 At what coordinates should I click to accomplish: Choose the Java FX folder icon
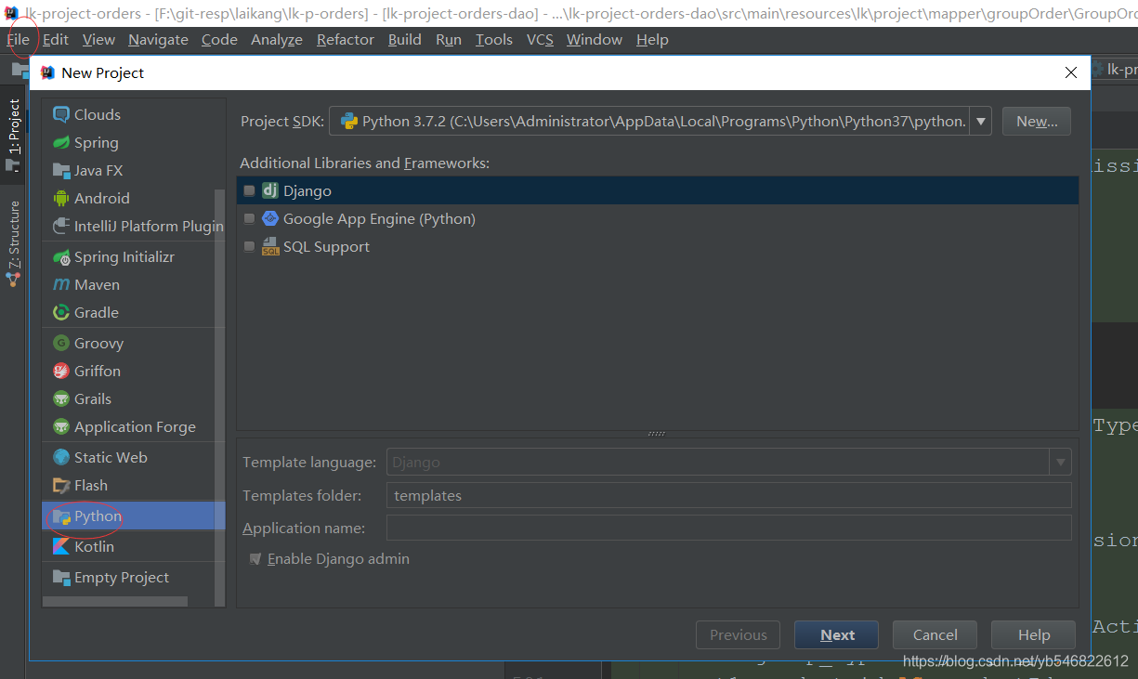tap(61, 170)
